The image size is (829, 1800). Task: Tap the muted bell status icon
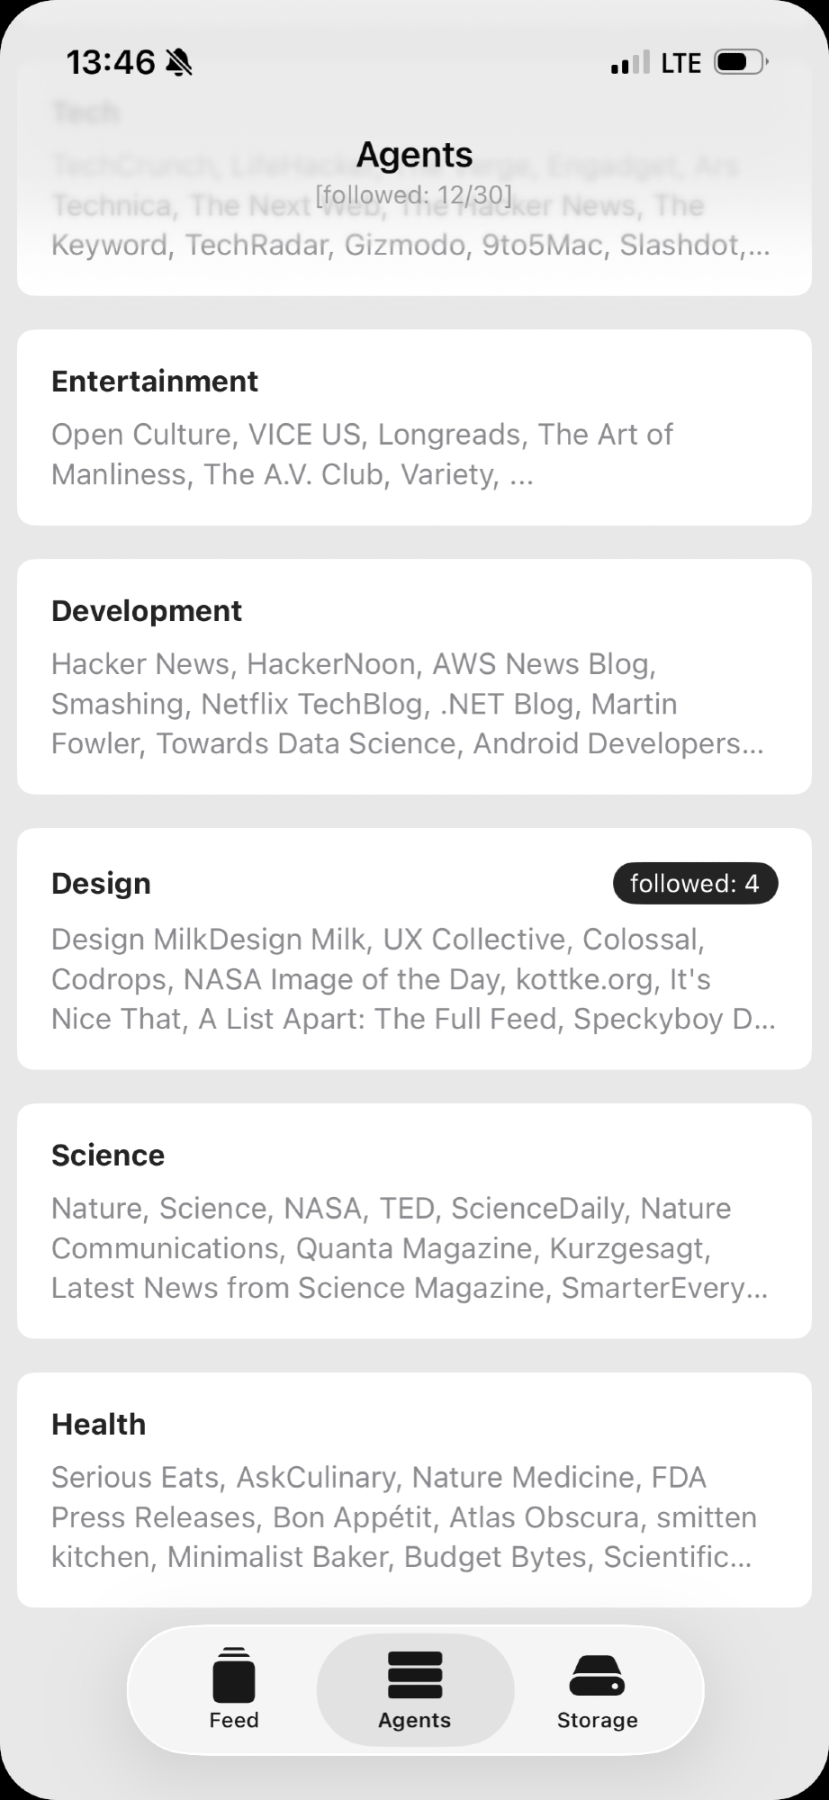pos(178,63)
